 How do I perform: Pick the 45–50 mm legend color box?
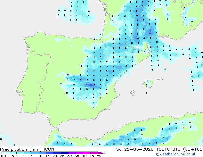(94, 153)
